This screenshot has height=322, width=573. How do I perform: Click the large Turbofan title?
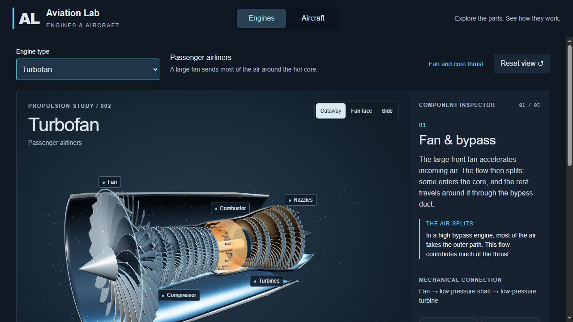click(x=64, y=124)
